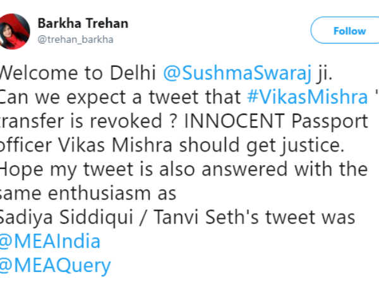The width and height of the screenshot is (379, 284).
Task: Click the word 'Passport' in the tweet
Action: point(330,121)
